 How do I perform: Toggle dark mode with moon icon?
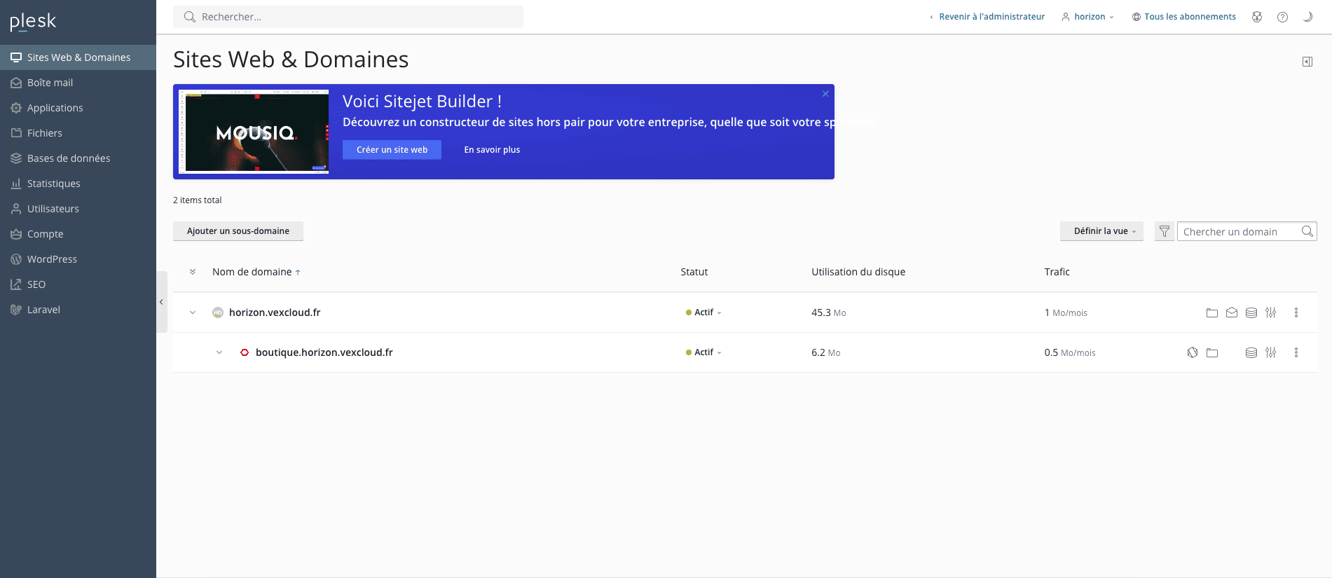(x=1307, y=17)
